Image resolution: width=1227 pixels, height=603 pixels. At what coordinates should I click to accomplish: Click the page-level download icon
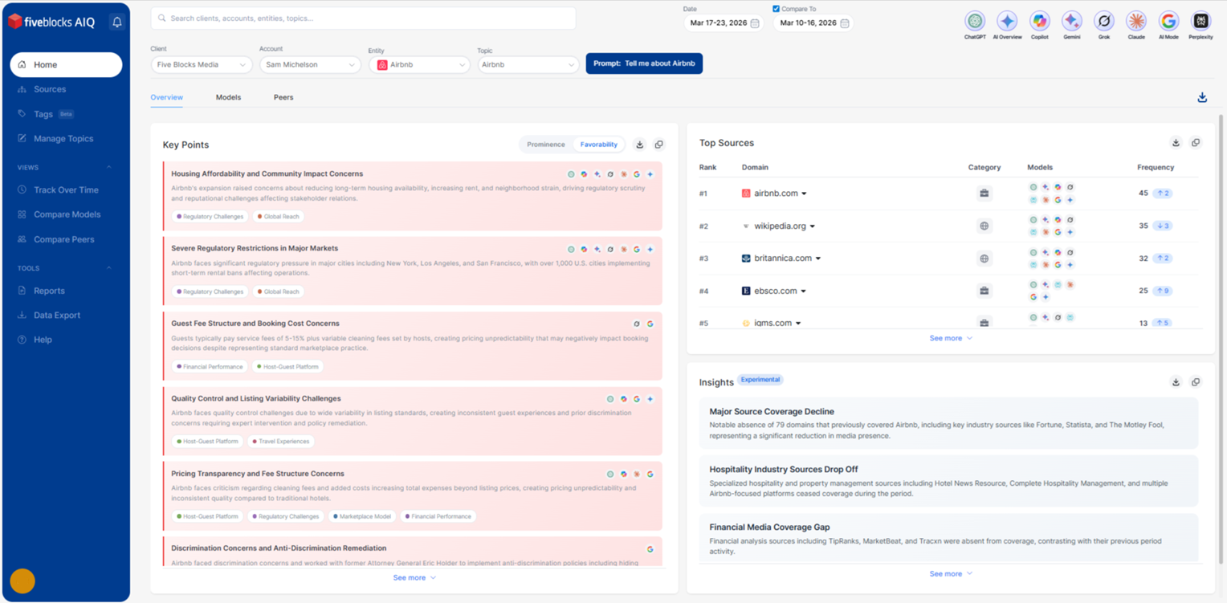coord(1201,97)
